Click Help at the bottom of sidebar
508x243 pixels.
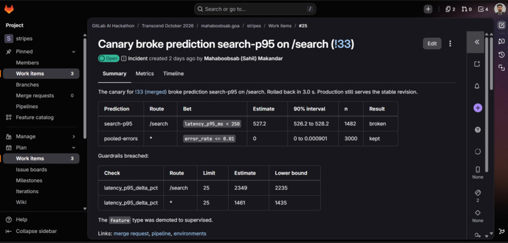(21, 220)
